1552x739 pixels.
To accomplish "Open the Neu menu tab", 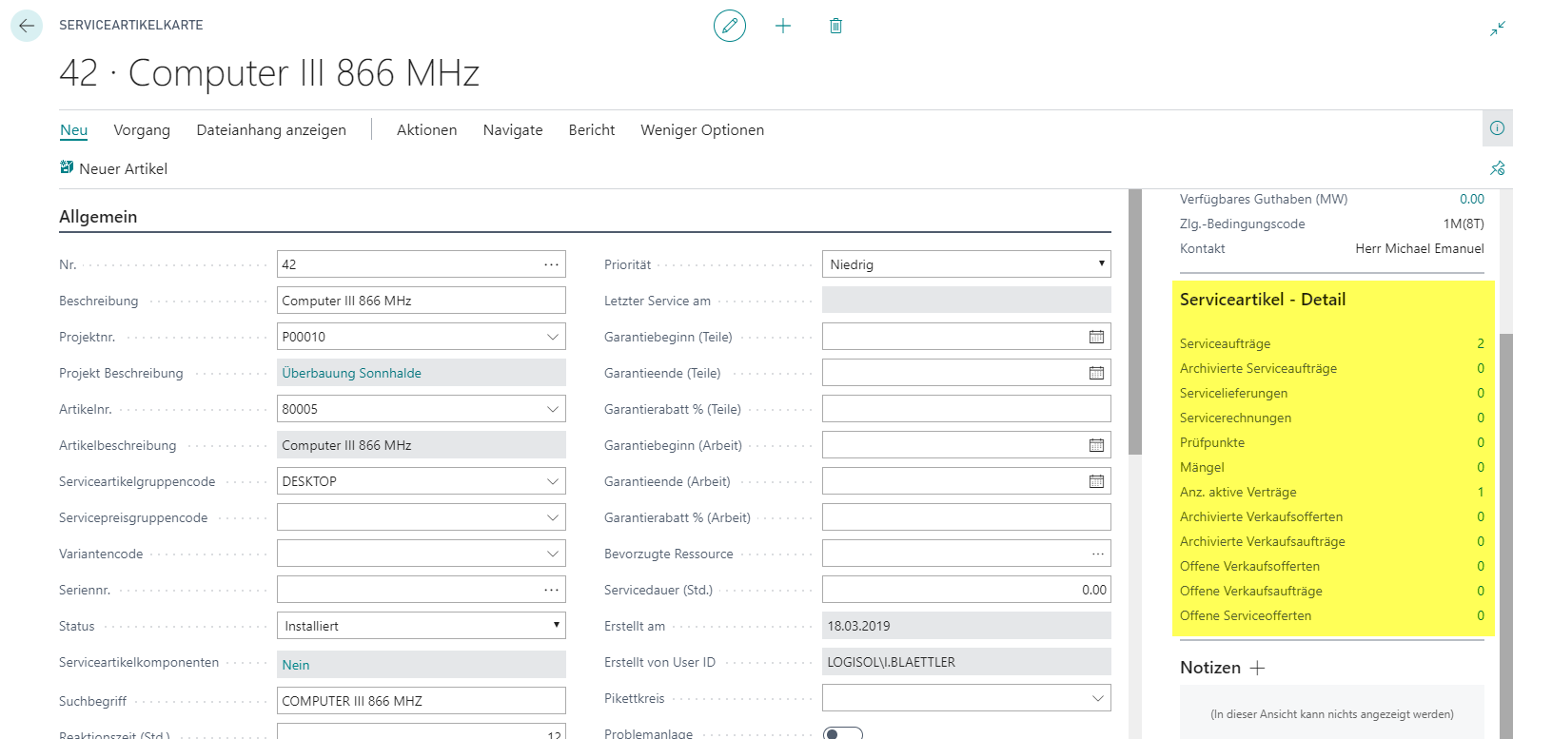I will coord(74,130).
